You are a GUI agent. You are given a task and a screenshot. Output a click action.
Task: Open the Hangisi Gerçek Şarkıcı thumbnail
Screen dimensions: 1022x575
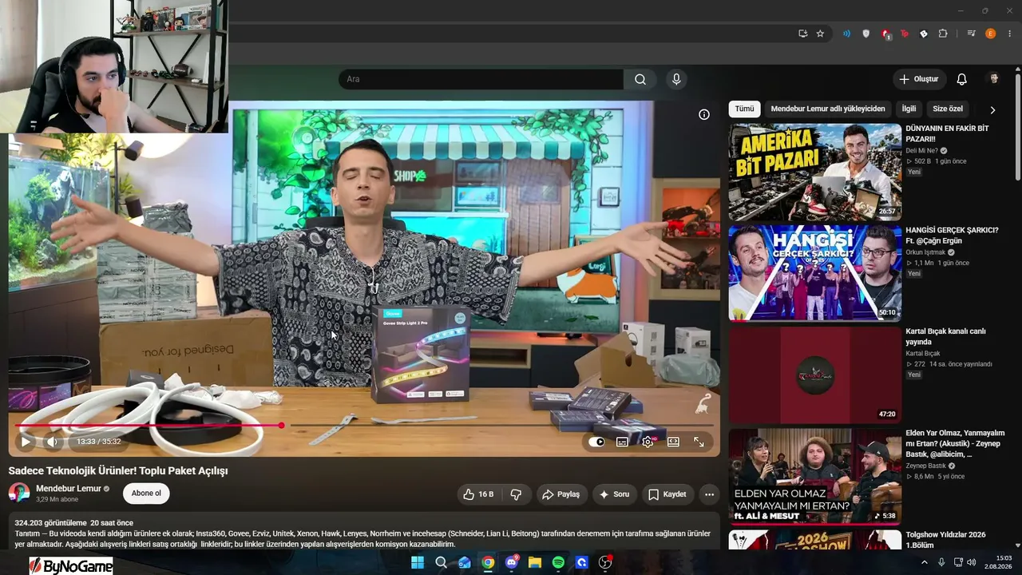coord(815,273)
